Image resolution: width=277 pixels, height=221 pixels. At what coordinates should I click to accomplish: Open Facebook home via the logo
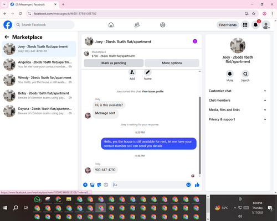coord(8,25)
